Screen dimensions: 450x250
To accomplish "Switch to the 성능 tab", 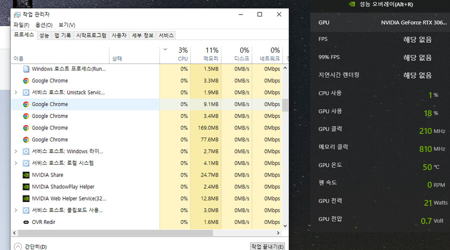I will pyautogui.click(x=44, y=35).
